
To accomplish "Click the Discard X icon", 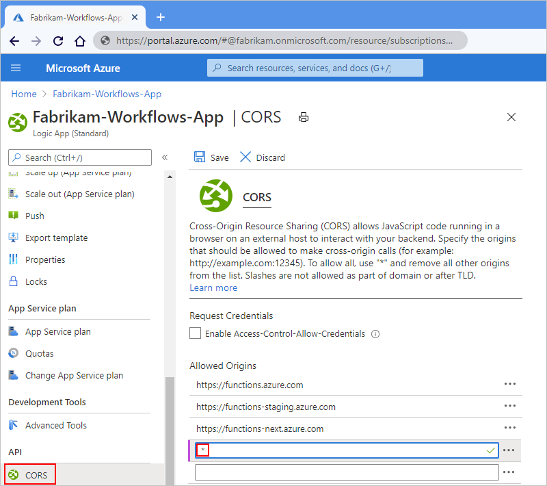I will coord(245,157).
